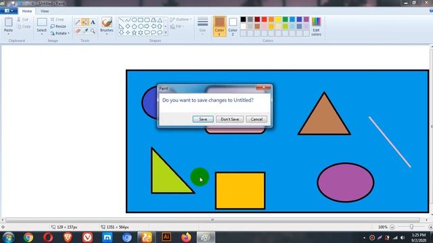
Task: Choose the Right arrow shape
Action: pos(147,26)
